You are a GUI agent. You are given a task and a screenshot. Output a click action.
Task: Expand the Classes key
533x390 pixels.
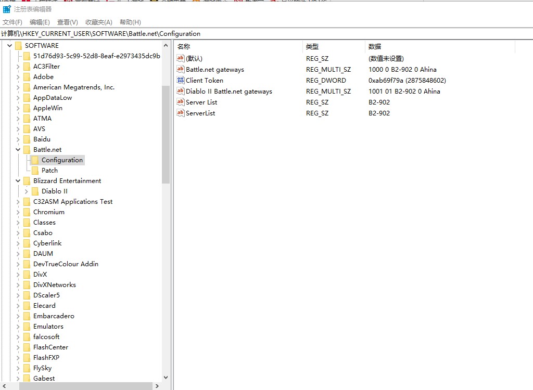(x=18, y=223)
